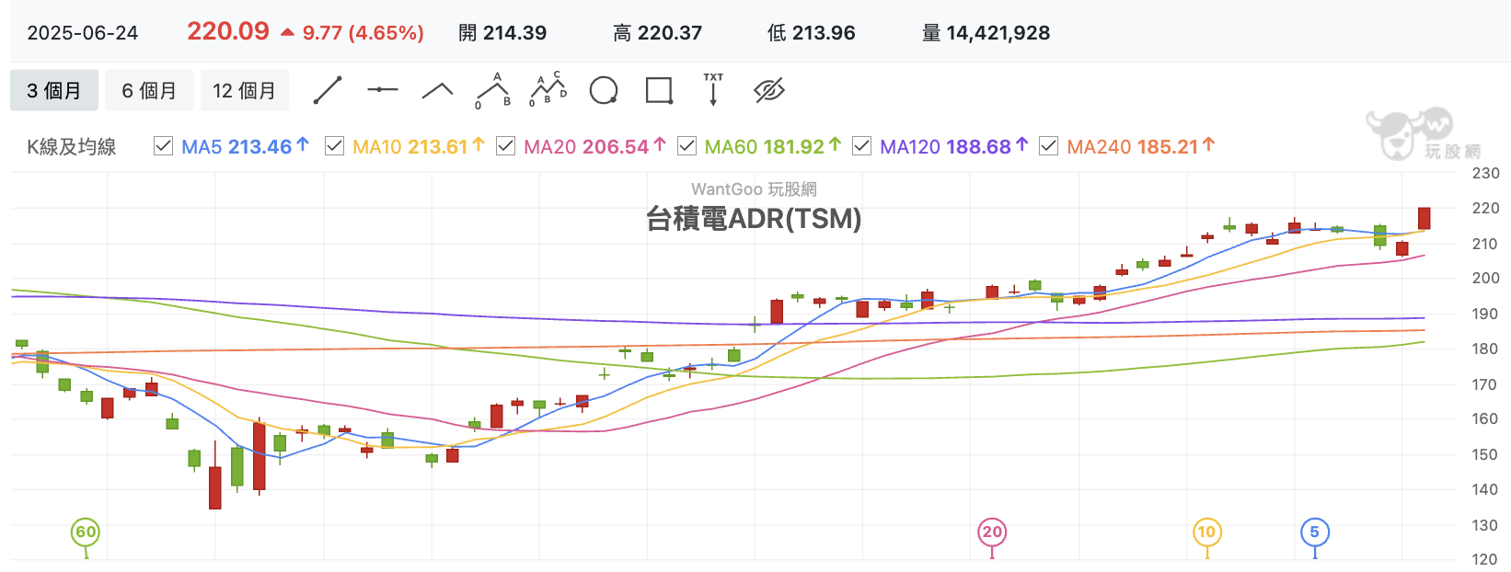Click the green 60-day marker on timeline
The height and width of the screenshot is (572, 1511).
pos(86,532)
